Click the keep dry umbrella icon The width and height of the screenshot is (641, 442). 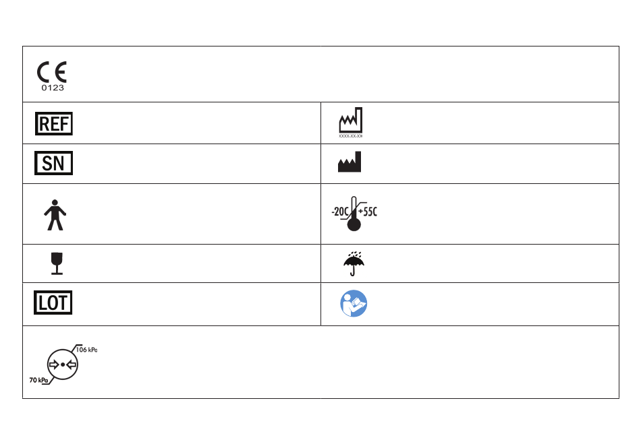[354, 263]
